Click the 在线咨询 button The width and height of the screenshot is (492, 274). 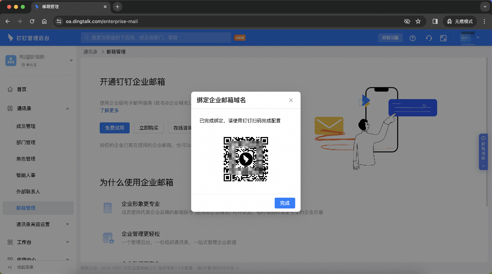(180, 128)
